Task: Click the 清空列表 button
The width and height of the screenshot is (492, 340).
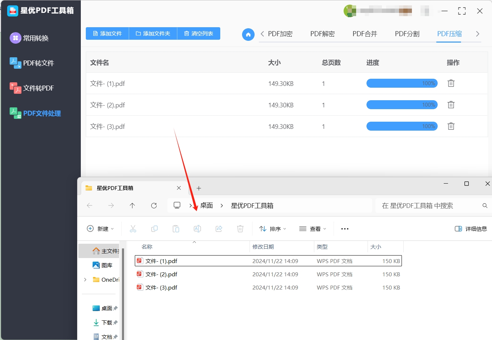Action: click(x=199, y=33)
